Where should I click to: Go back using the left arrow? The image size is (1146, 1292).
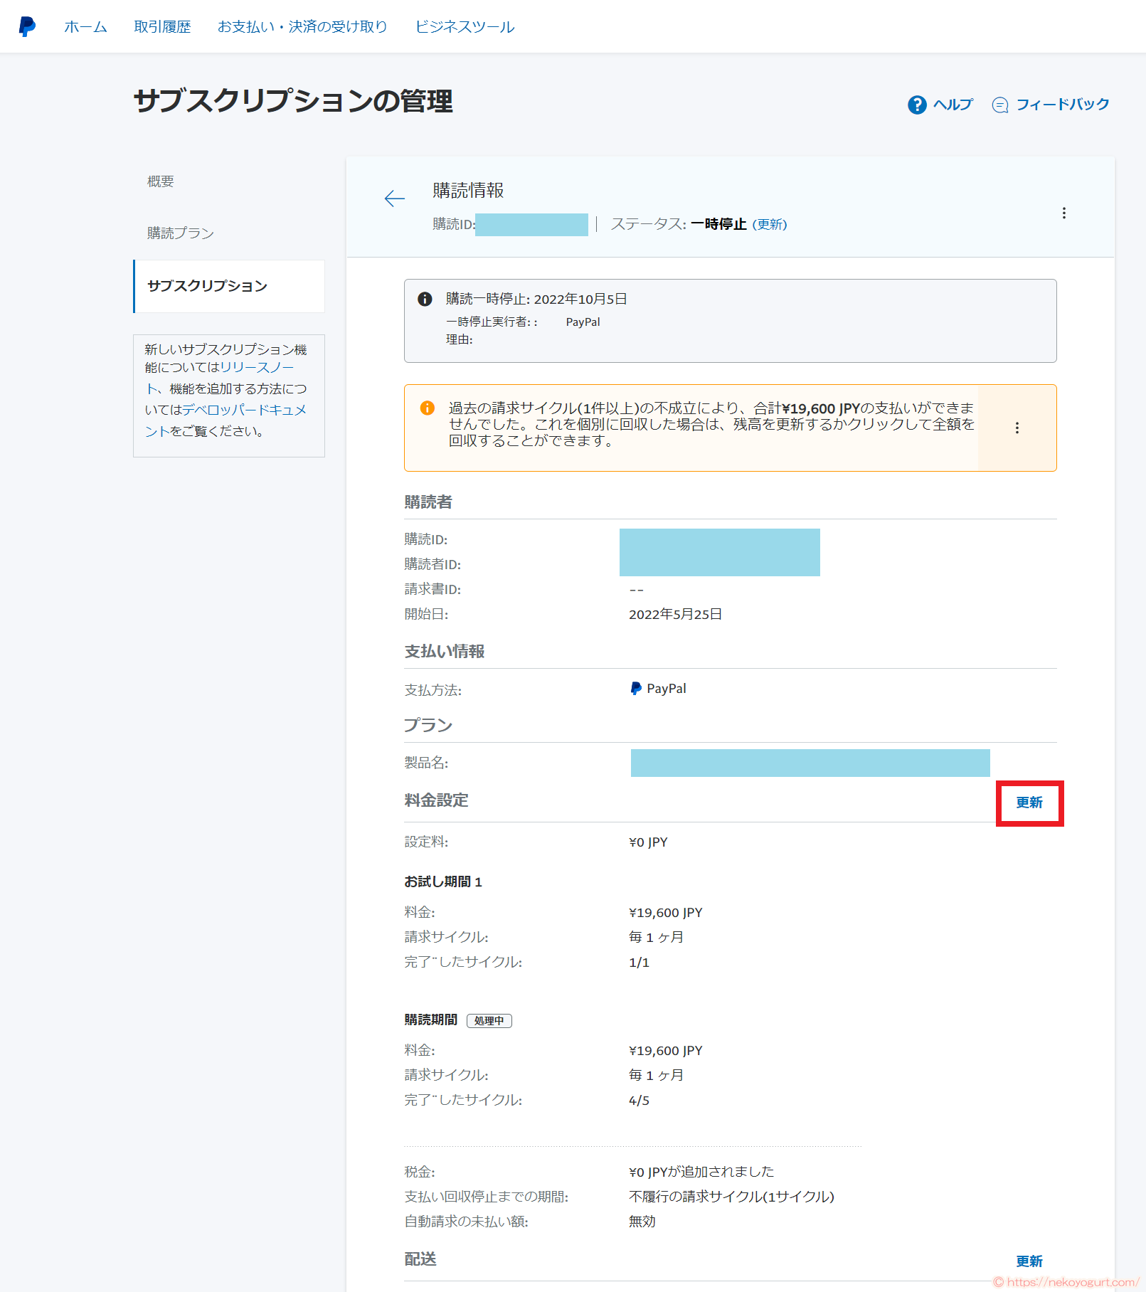[x=394, y=199]
